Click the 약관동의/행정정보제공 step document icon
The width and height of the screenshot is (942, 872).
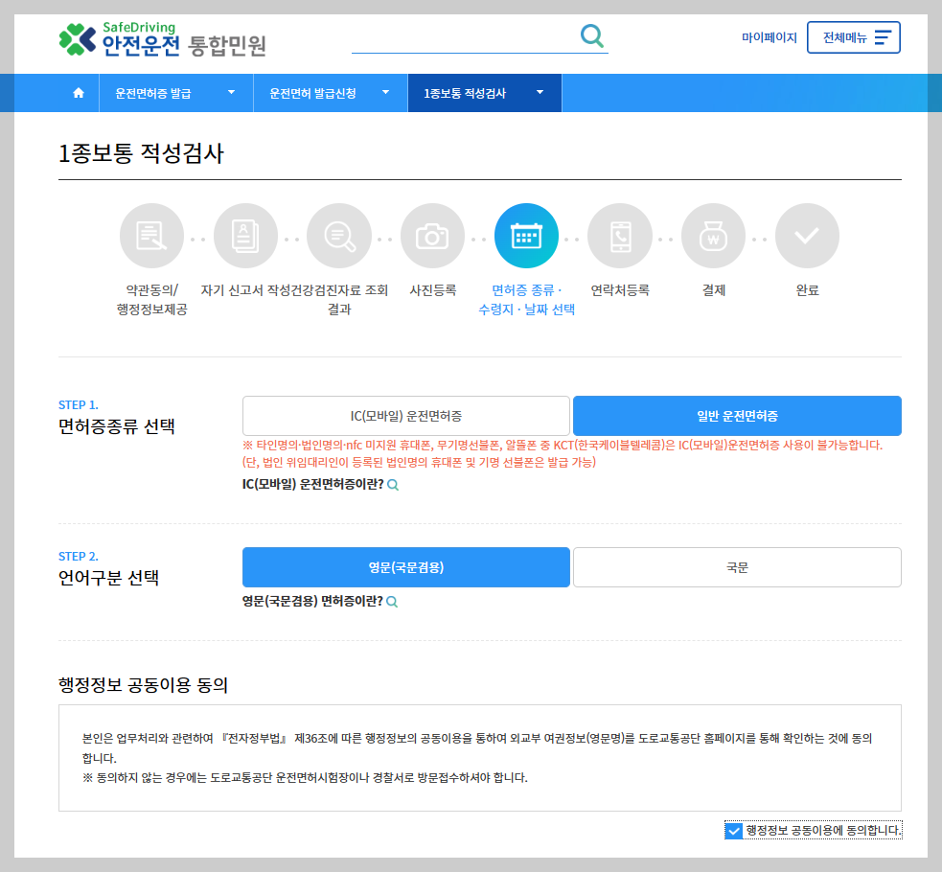pyautogui.click(x=150, y=235)
